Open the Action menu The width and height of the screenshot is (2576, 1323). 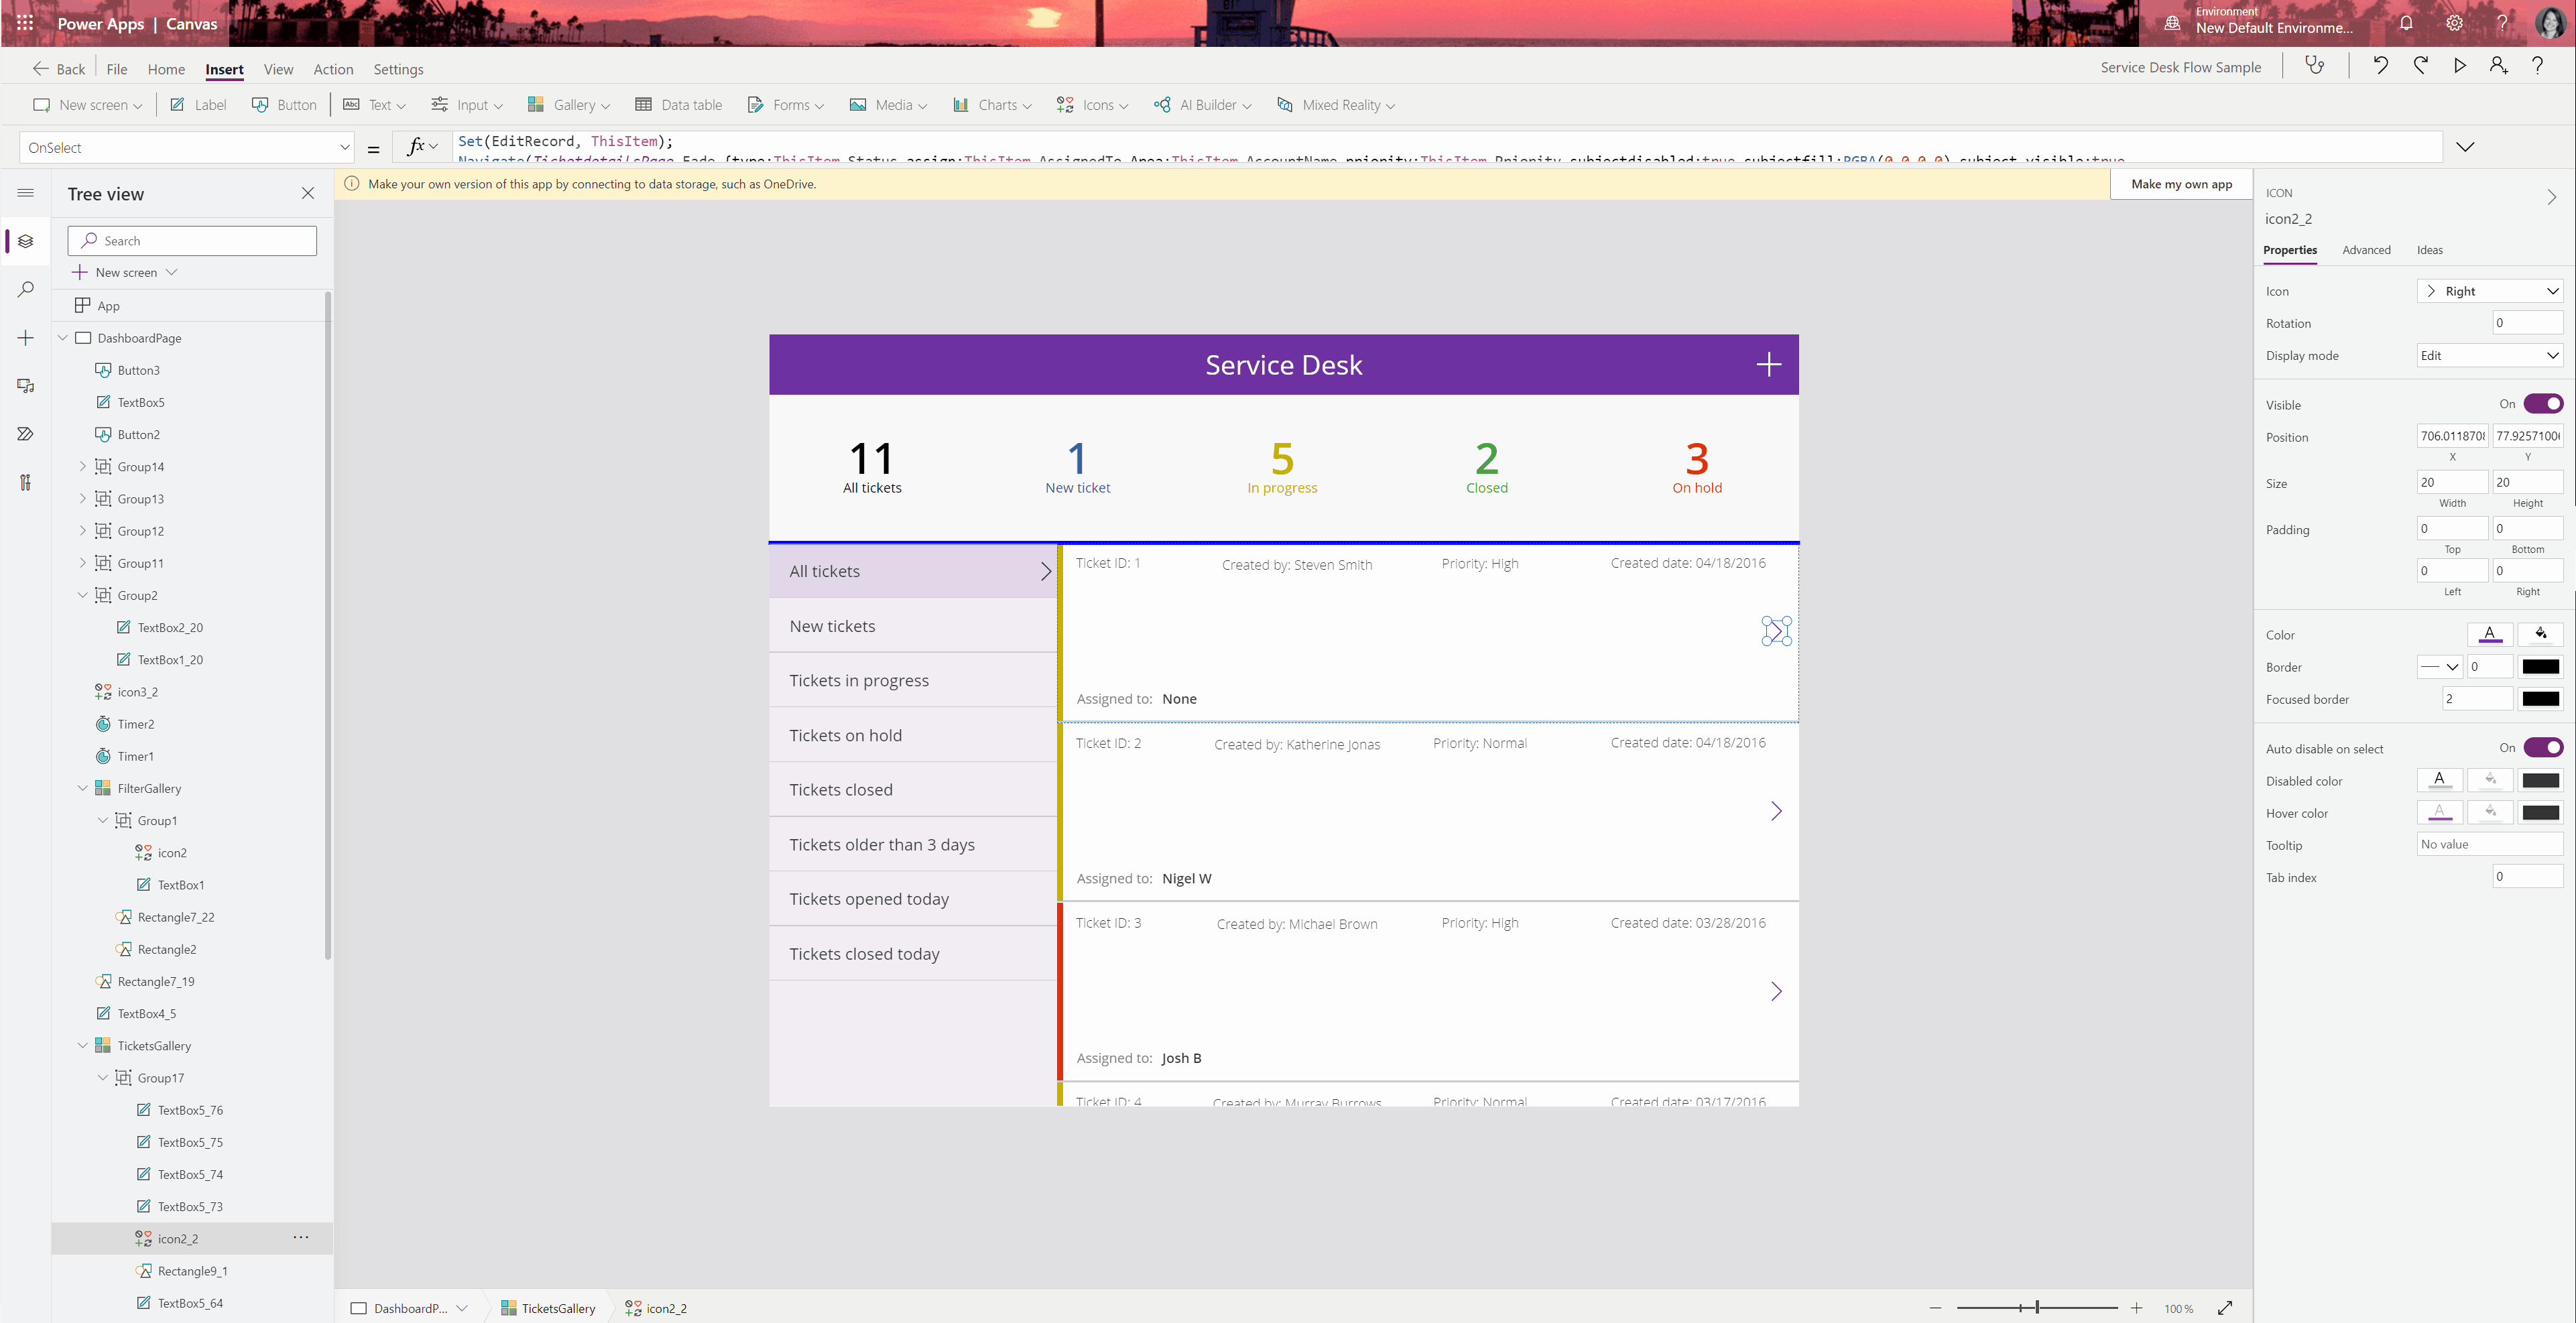tap(333, 69)
